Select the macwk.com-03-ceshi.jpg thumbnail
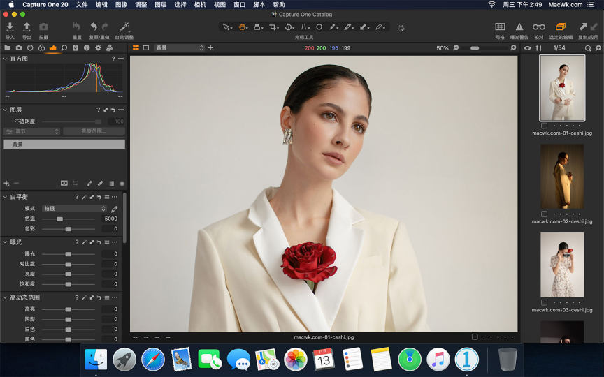Viewport: 604px width, 377px height. [562, 265]
